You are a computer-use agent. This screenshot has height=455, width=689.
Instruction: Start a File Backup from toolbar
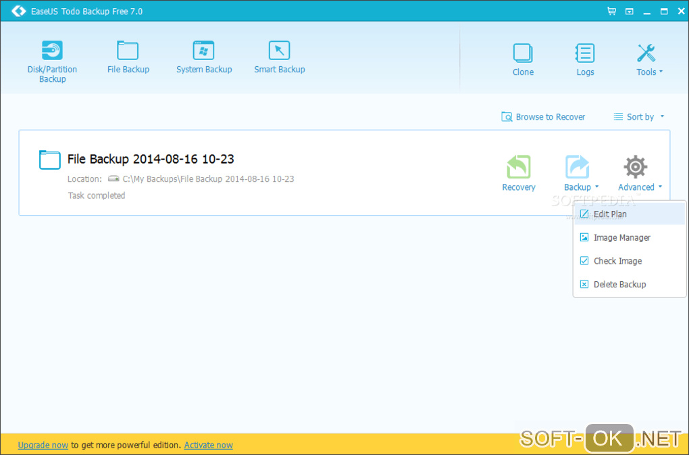coord(128,57)
